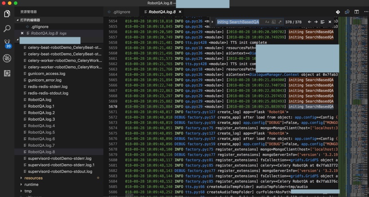Open supervisord-robotDemo-stderr.log.1

[x=61, y=165]
